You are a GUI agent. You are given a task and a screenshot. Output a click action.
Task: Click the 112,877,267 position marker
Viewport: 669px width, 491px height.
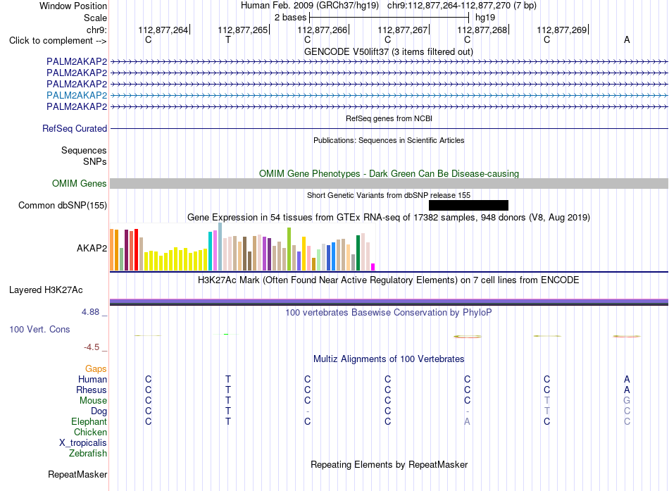(404, 30)
